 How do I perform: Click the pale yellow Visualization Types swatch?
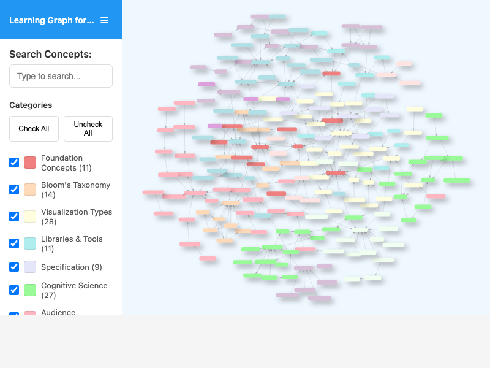29,217
